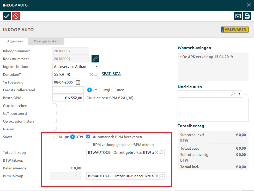Open the calendar picker for 1e toelating

pos(78,82)
